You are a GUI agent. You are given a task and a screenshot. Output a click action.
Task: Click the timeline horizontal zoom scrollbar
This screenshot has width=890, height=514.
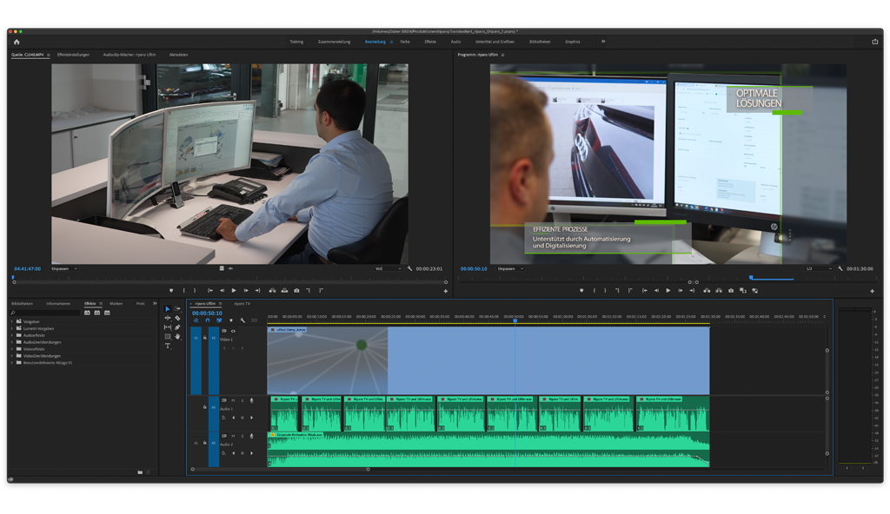280,469
